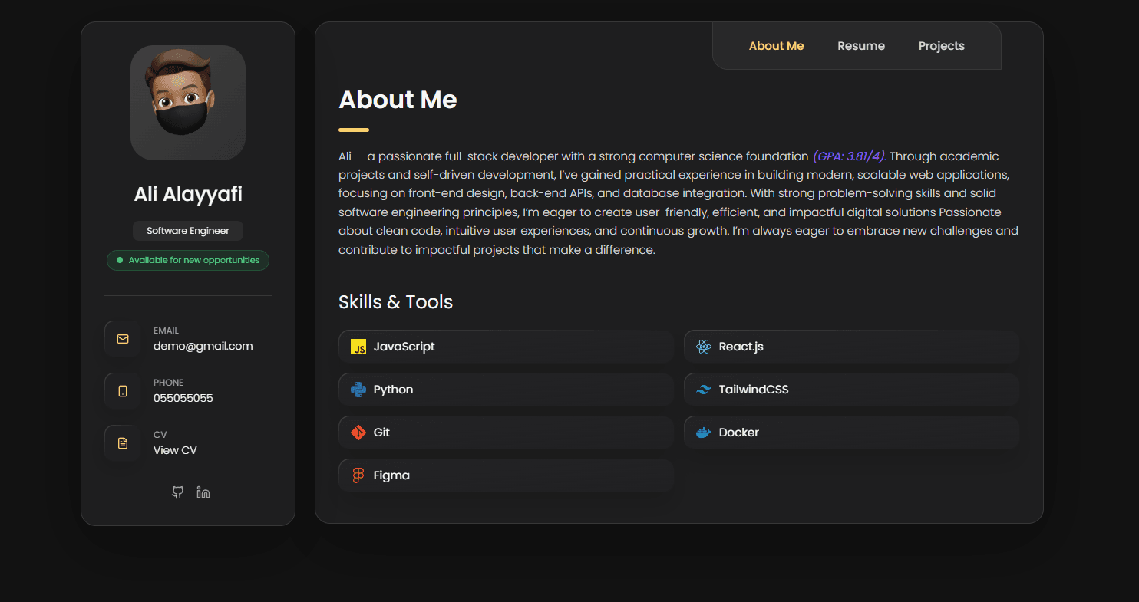Click the CV document icon
Image resolution: width=1139 pixels, height=602 pixels.
tap(123, 442)
